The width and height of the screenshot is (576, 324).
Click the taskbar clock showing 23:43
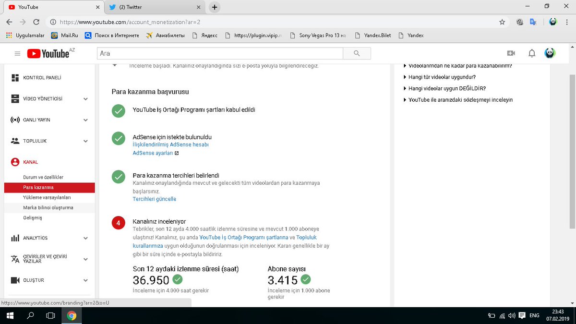pos(558,315)
